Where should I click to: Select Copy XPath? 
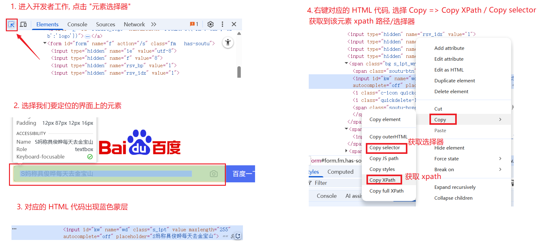pos(382,180)
